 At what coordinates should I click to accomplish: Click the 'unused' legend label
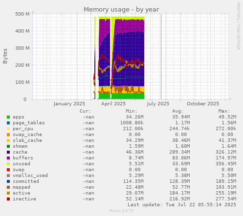click(x=22, y=164)
